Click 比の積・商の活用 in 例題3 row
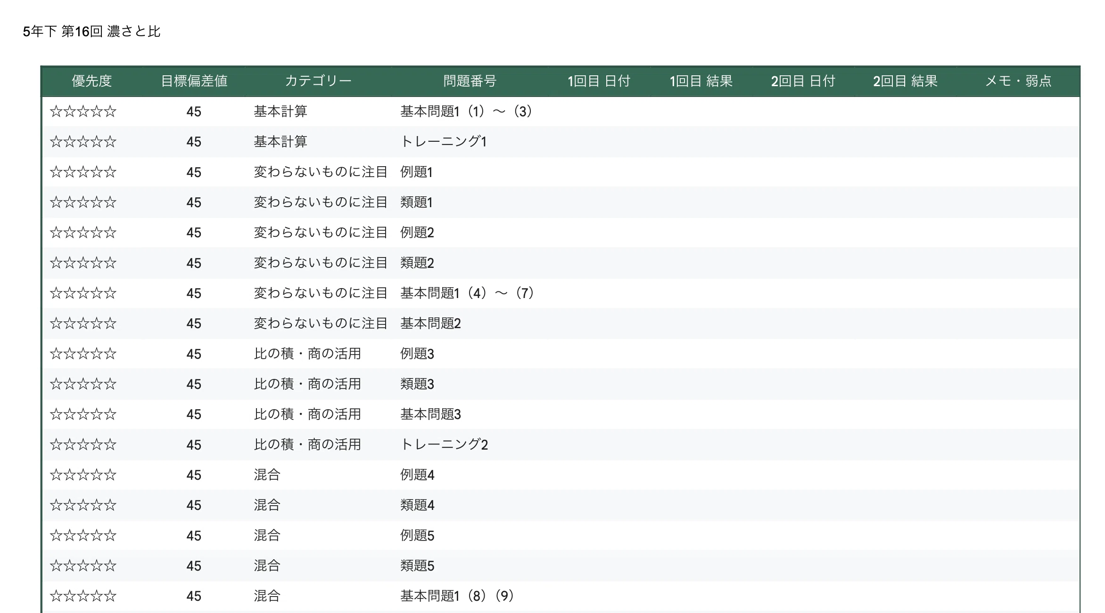The width and height of the screenshot is (1105, 613). click(307, 354)
